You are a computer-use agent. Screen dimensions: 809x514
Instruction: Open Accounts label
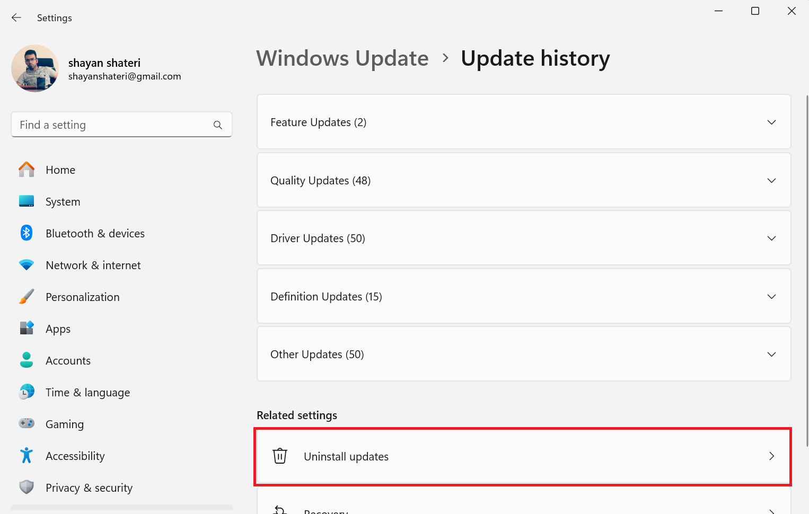(68, 361)
